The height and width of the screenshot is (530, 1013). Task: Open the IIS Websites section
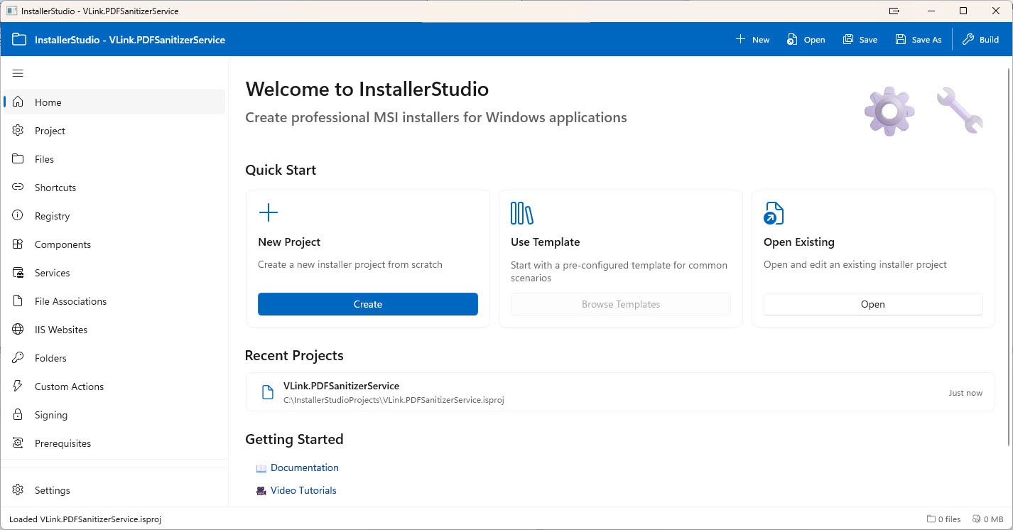pos(61,329)
